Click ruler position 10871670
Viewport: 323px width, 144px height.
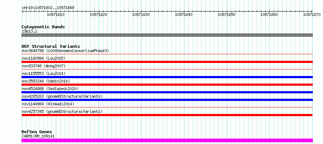tap(312, 15)
